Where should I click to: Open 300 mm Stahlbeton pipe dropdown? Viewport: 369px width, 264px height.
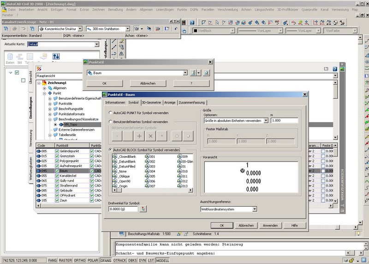[128, 29]
